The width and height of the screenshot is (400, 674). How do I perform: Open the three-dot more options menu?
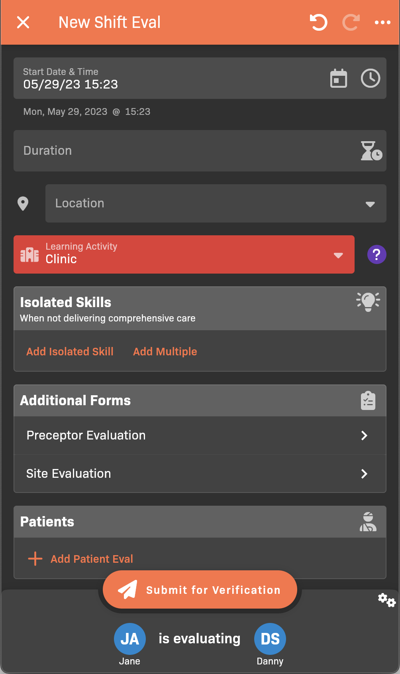pos(382,22)
